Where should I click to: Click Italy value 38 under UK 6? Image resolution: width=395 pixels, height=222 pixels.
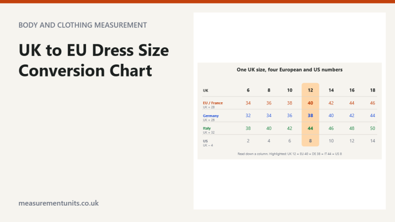[x=248, y=128]
